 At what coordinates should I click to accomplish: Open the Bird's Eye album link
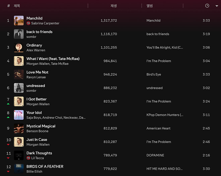(154, 74)
